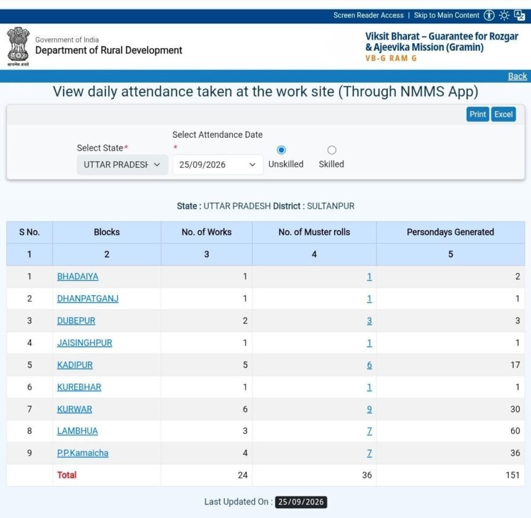This screenshot has width=531, height=518.
Task: Click the Government of India emblem
Action: tap(19, 47)
